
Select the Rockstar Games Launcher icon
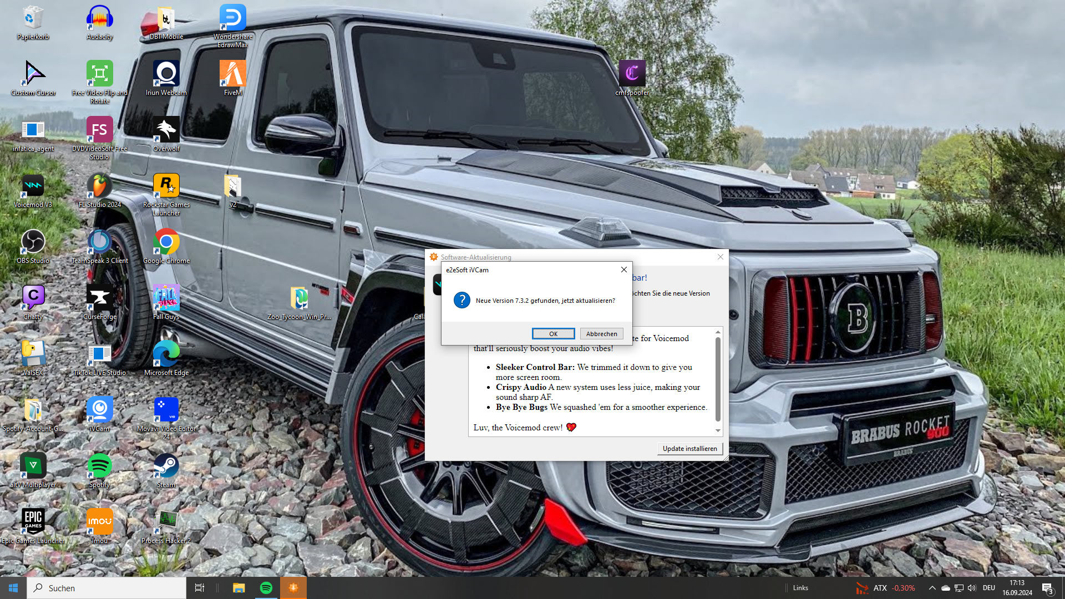point(166,186)
